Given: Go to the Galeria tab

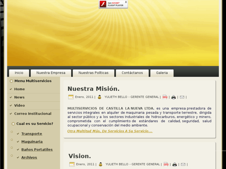Looking at the screenshot, I should pyautogui.click(x=162, y=73).
